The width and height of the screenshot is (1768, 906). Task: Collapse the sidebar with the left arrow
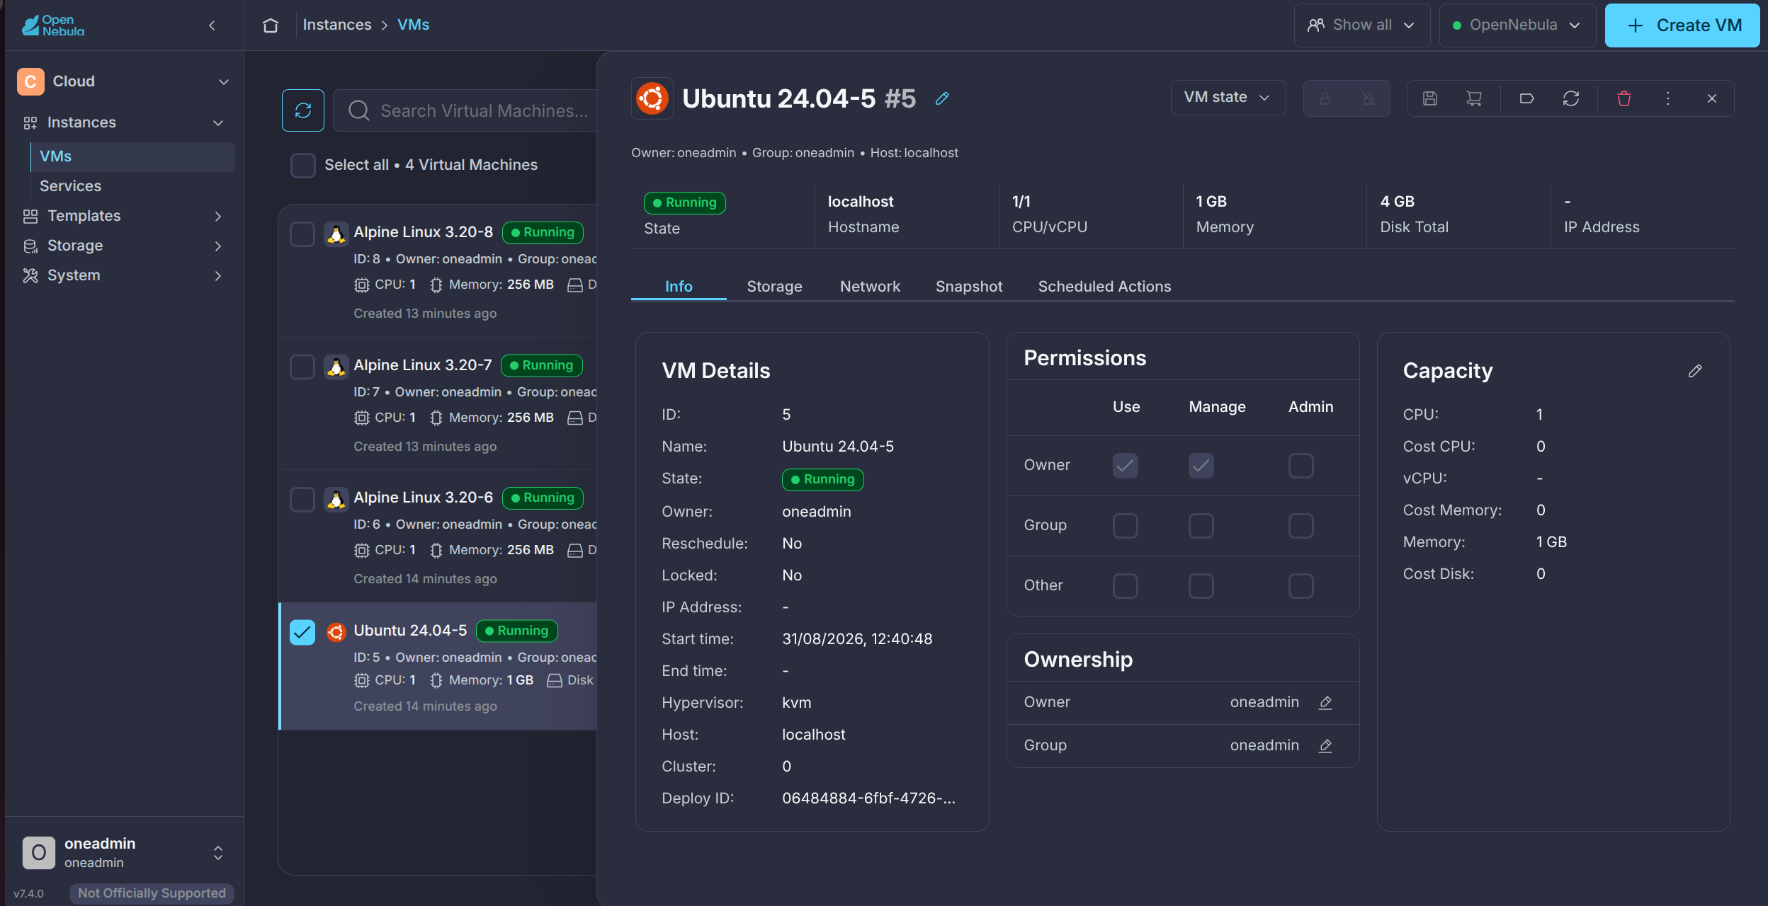coord(212,25)
